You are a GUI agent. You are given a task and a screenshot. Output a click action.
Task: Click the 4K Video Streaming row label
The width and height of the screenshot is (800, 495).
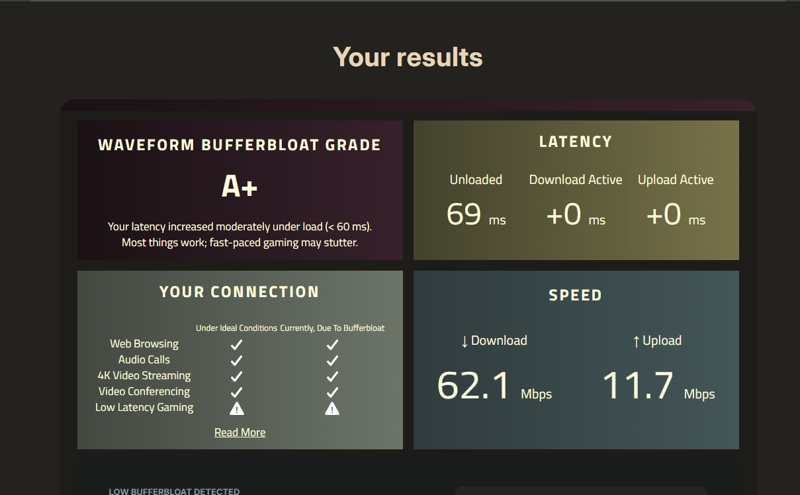[144, 376]
